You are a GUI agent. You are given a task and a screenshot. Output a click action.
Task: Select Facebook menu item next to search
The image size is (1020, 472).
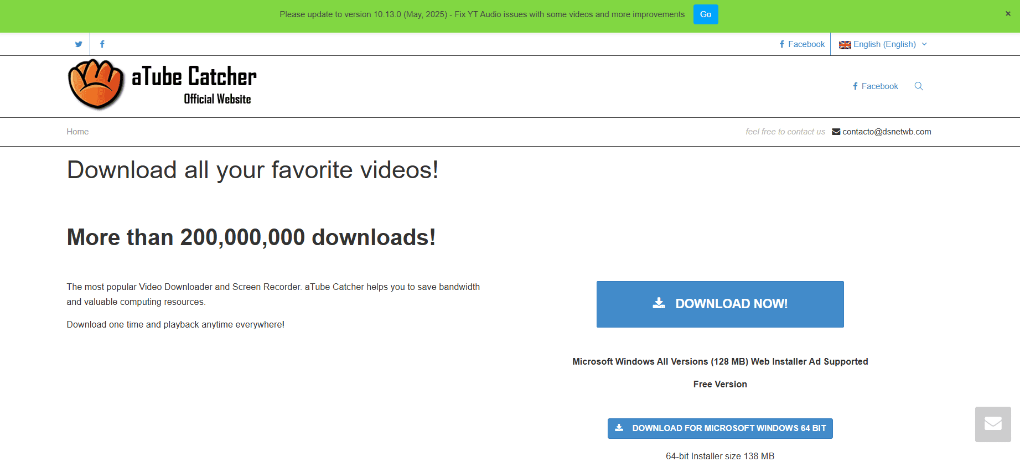[x=876, y=86]
